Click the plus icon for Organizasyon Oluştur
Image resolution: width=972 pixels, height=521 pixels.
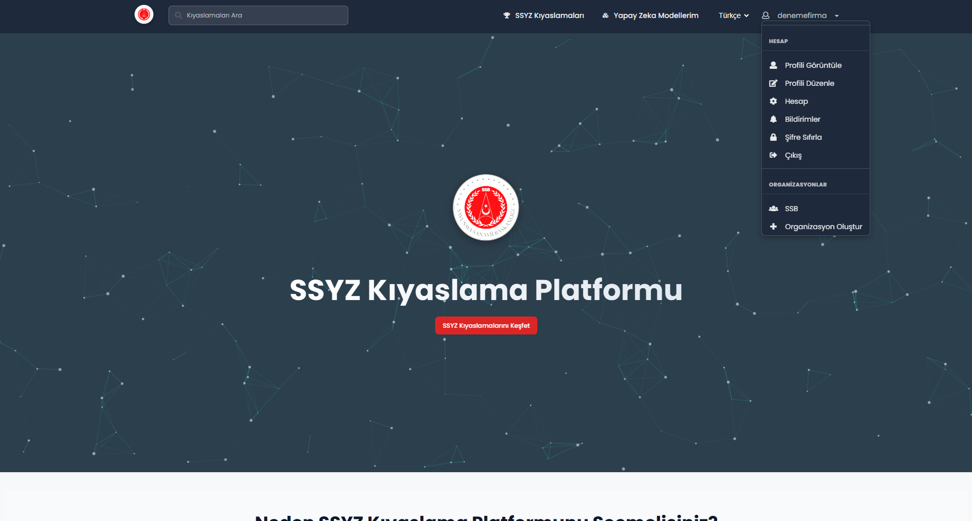(773, 227)
